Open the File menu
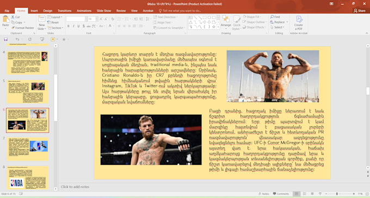This screenshot has width=370, height=198. point(7,11)
